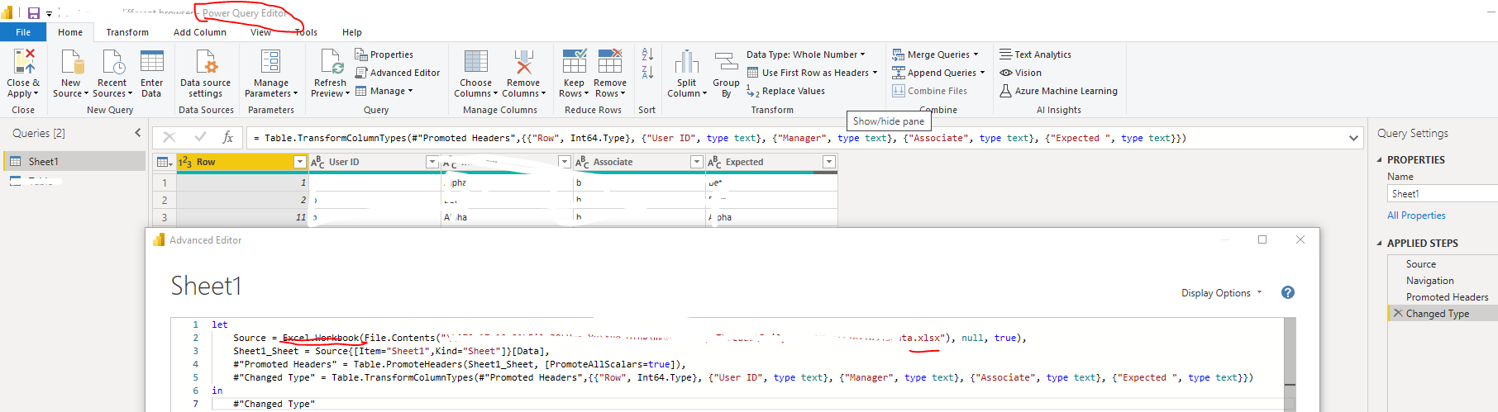The height and width of the screenshot is (412, 1498).
Task: Open the Advanced Editor from ribbon
Action: pyautogui.click(x=398, y=73)
